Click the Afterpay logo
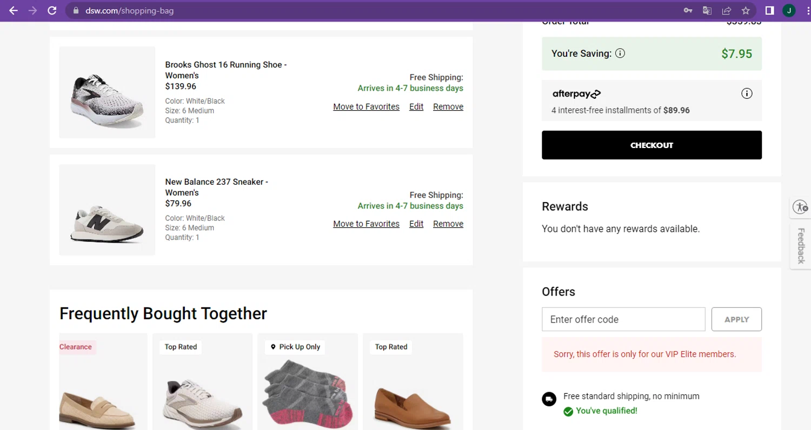811x430 pixels. [x=576, y=94]
